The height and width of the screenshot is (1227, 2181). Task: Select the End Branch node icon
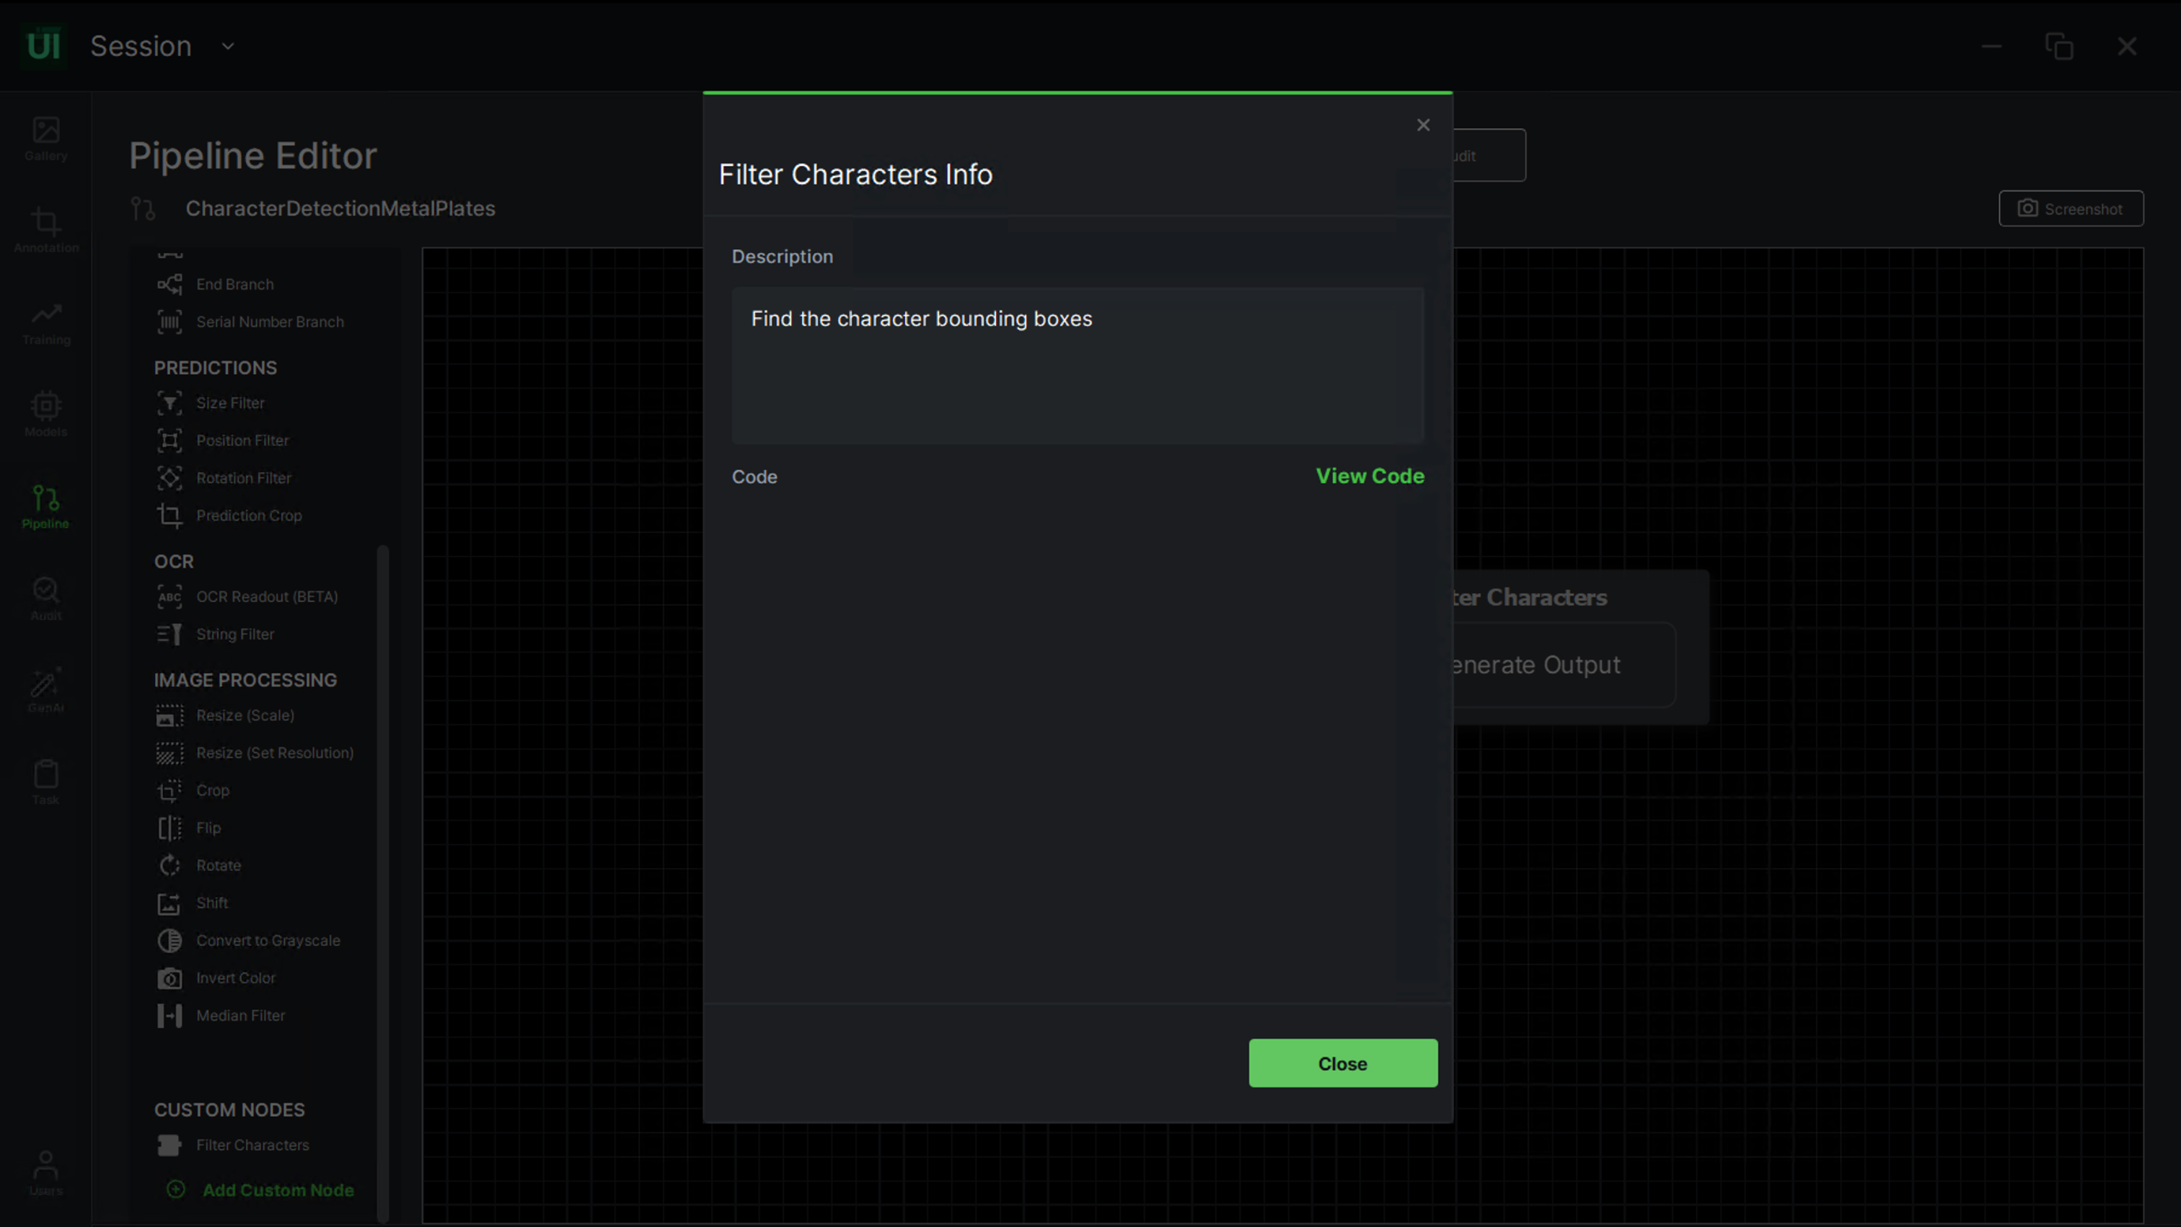169,284
